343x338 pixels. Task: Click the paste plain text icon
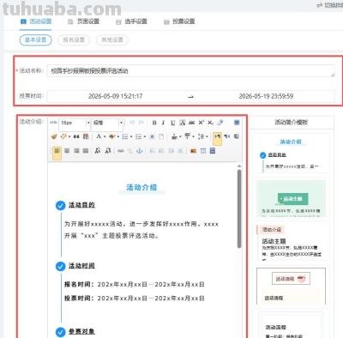click(86, 136)
